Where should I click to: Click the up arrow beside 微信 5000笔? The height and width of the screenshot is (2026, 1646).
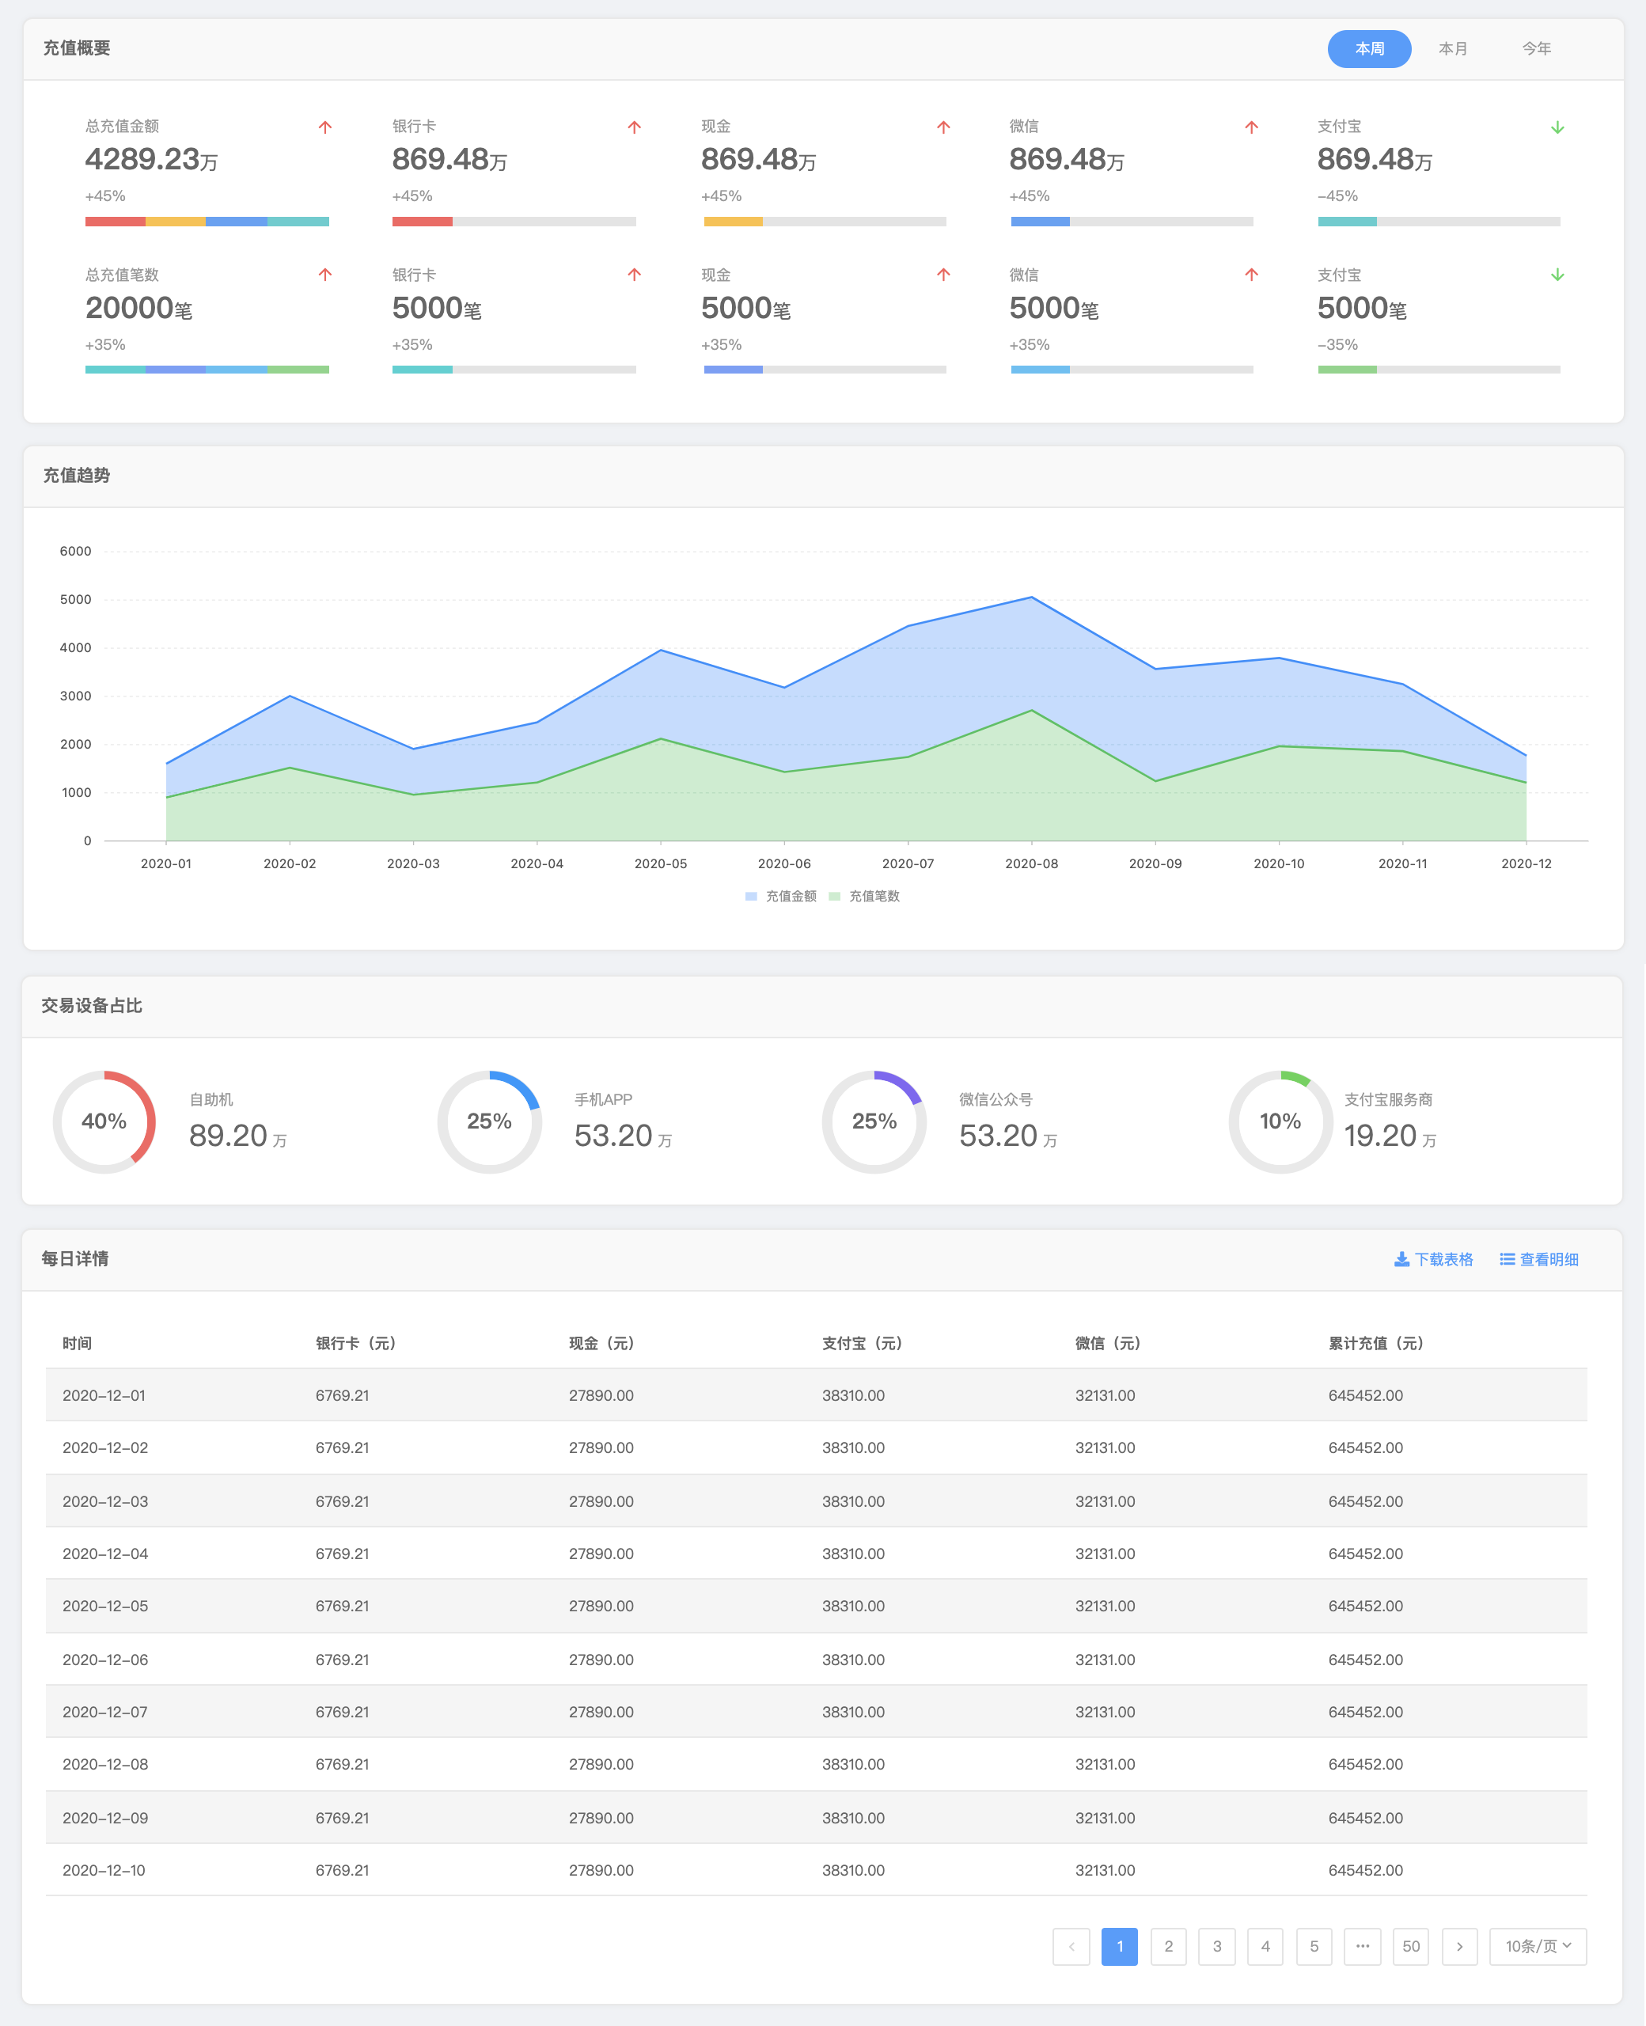1252,275
